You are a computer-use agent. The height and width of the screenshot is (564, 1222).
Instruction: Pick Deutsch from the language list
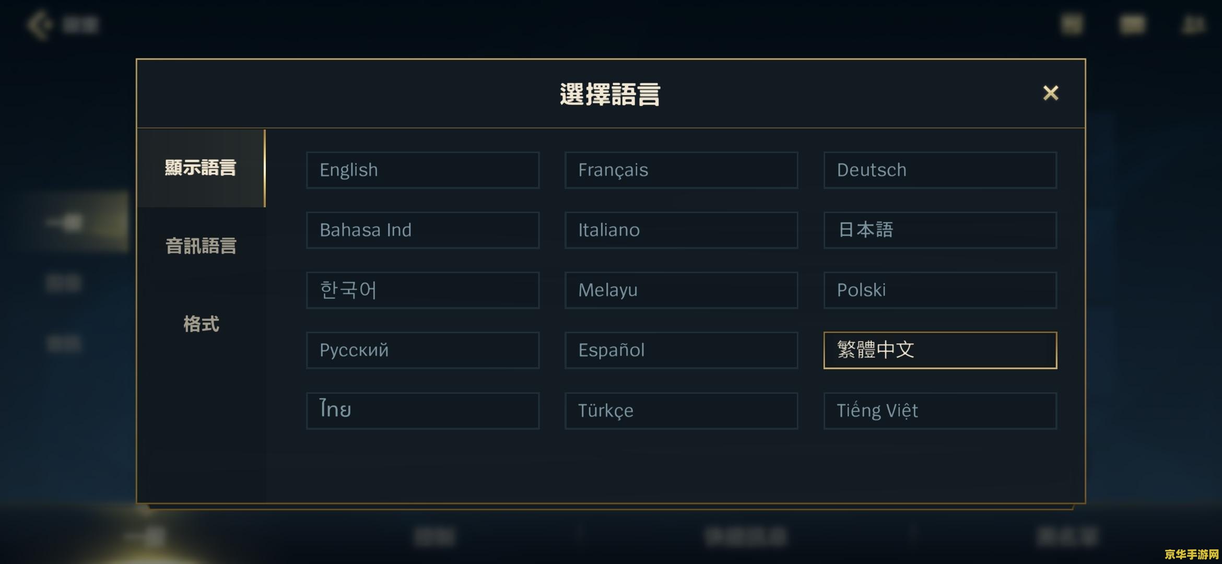pyautogui.click(x=940, y=170)
